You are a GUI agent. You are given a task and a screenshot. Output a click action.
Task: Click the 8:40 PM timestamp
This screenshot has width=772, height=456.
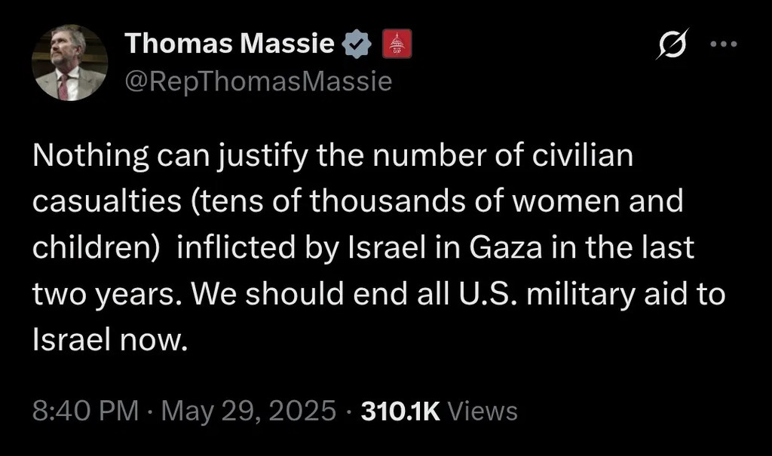point(86,411)
